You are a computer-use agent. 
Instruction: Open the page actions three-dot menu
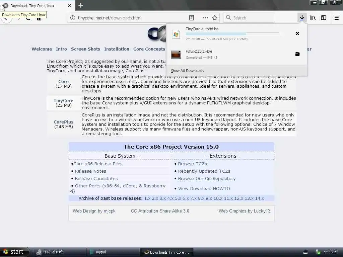coord(205,18)
